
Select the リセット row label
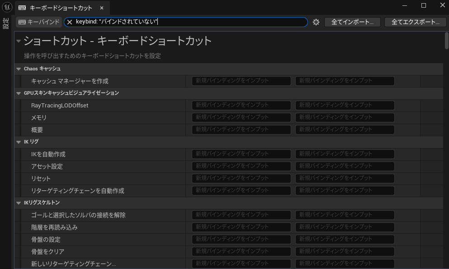(41, 179)
